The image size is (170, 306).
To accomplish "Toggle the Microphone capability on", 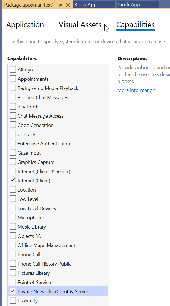I will pos(13,217).
